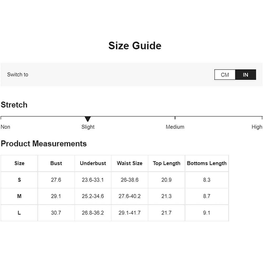Click the Top Length column header

click(x=166, y=163)
